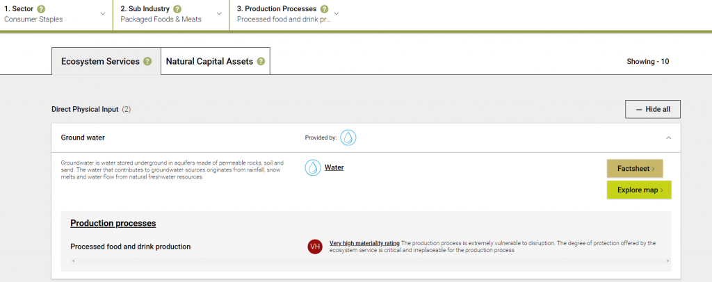Click water drop icon left of Water link
Image resolution: width=712 pixels, height=282 pixels.
tap(313, 167)
